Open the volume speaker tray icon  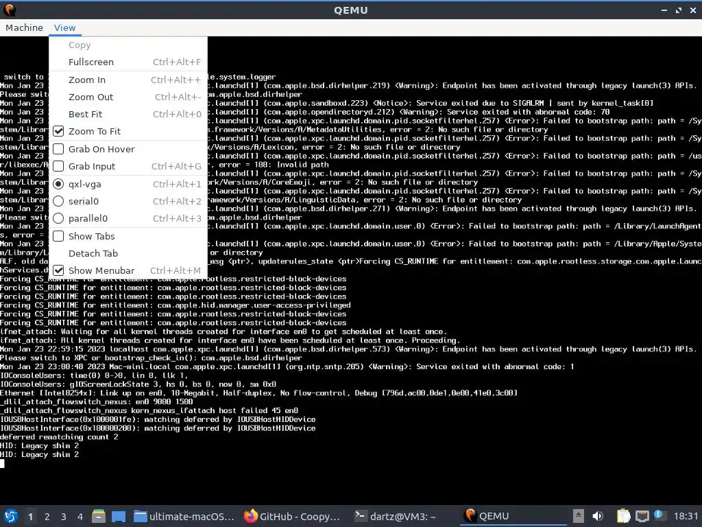(597, 516)
